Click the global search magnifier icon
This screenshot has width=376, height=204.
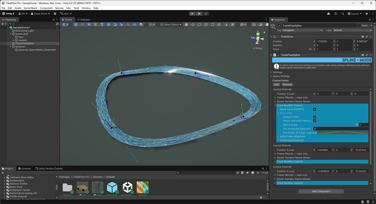342,13
